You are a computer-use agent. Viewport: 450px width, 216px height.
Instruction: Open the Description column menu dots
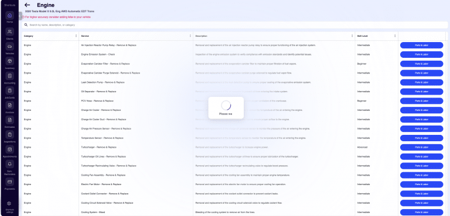pos(352,36)
